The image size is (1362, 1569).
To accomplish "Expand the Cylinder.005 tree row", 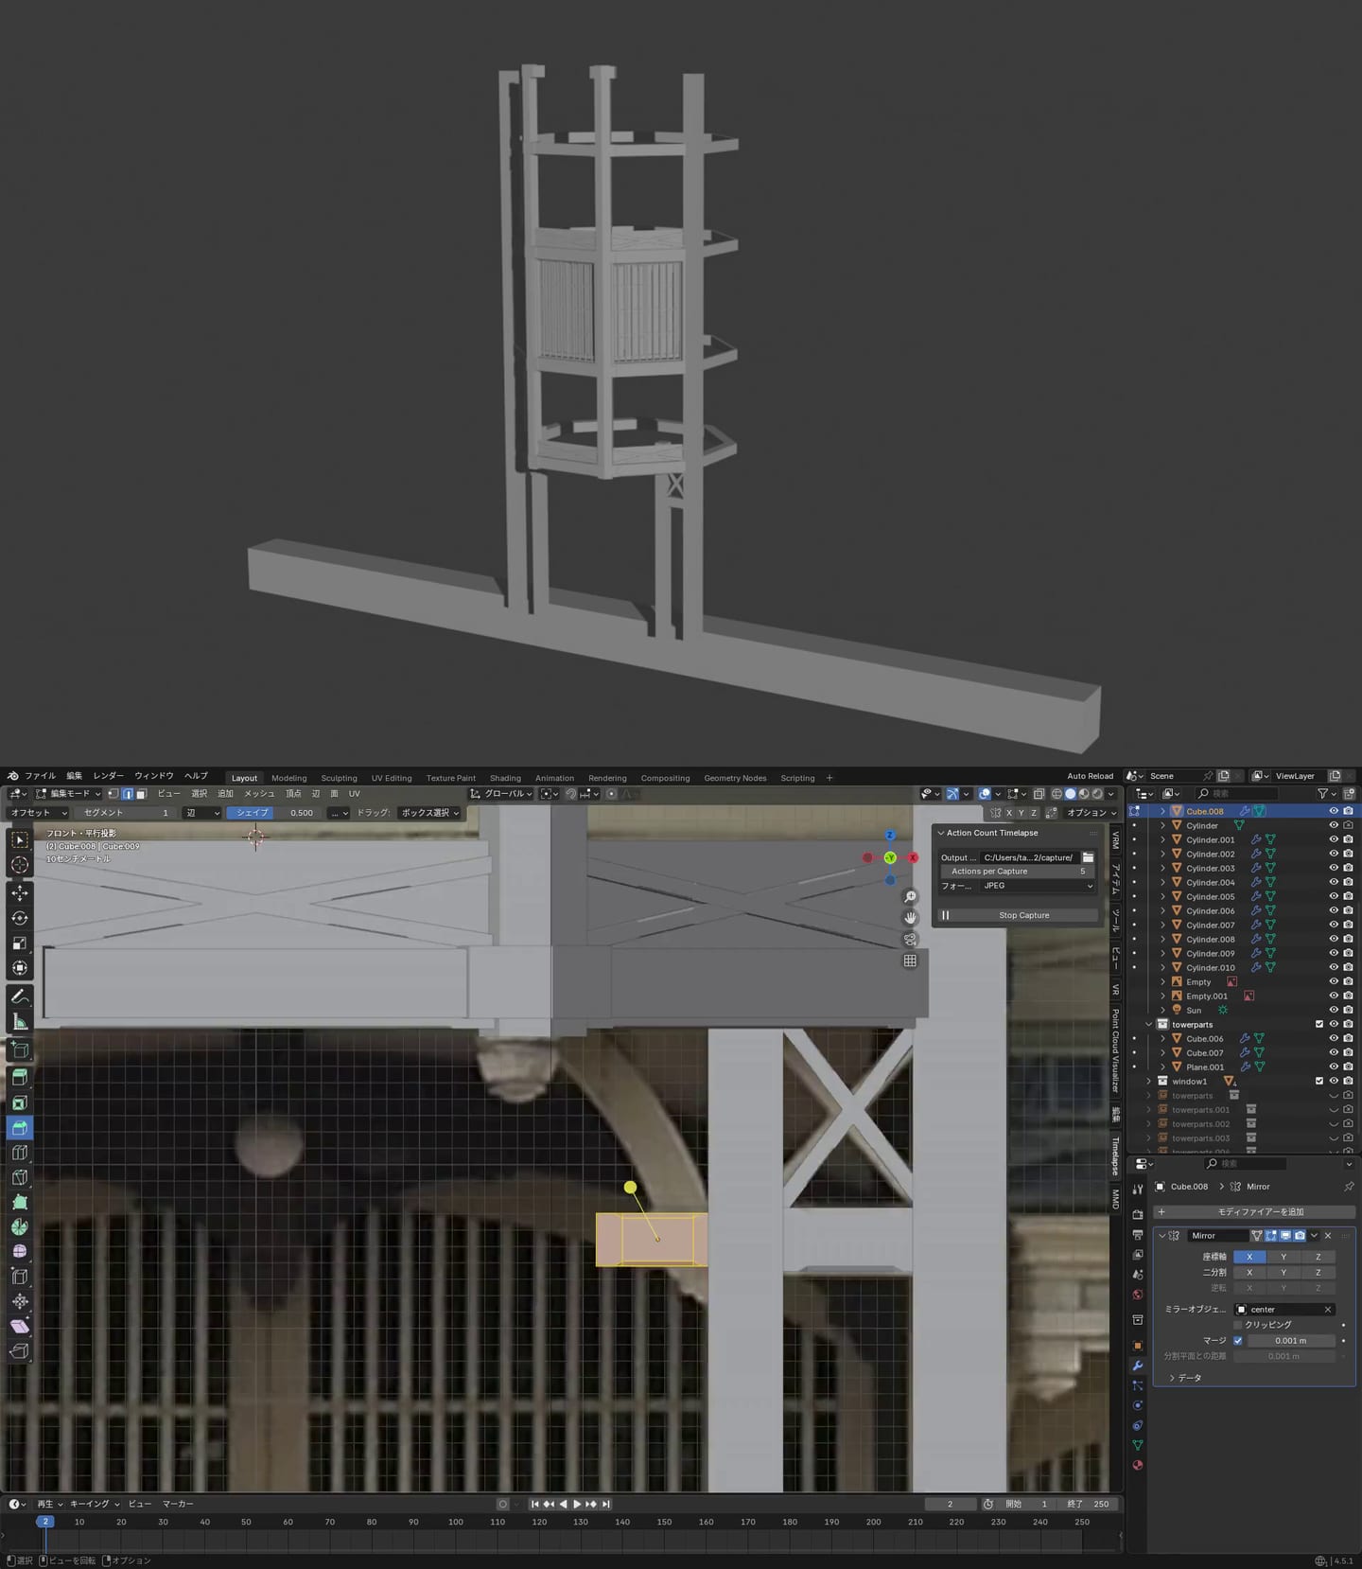I will [1163, 896].
